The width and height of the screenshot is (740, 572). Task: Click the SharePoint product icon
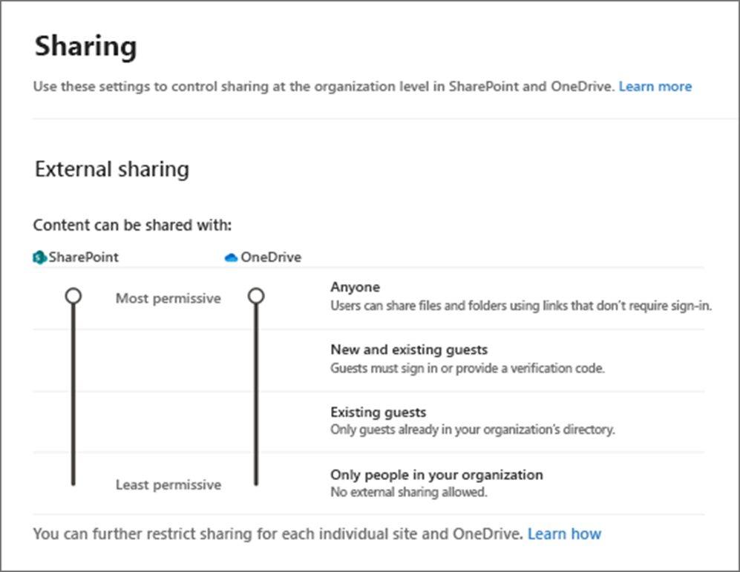[37, 257]
